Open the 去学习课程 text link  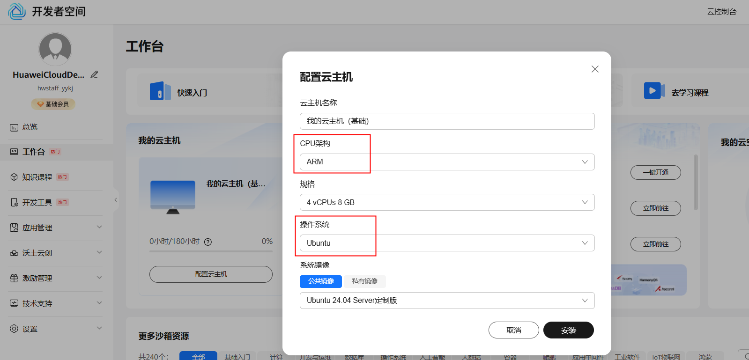coord(690,93)
